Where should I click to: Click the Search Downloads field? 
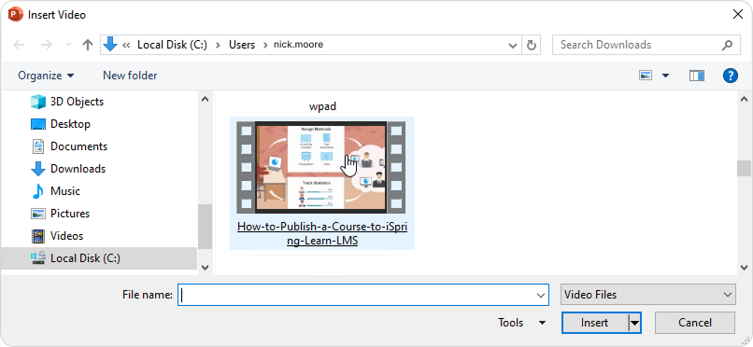pos(646,45)
